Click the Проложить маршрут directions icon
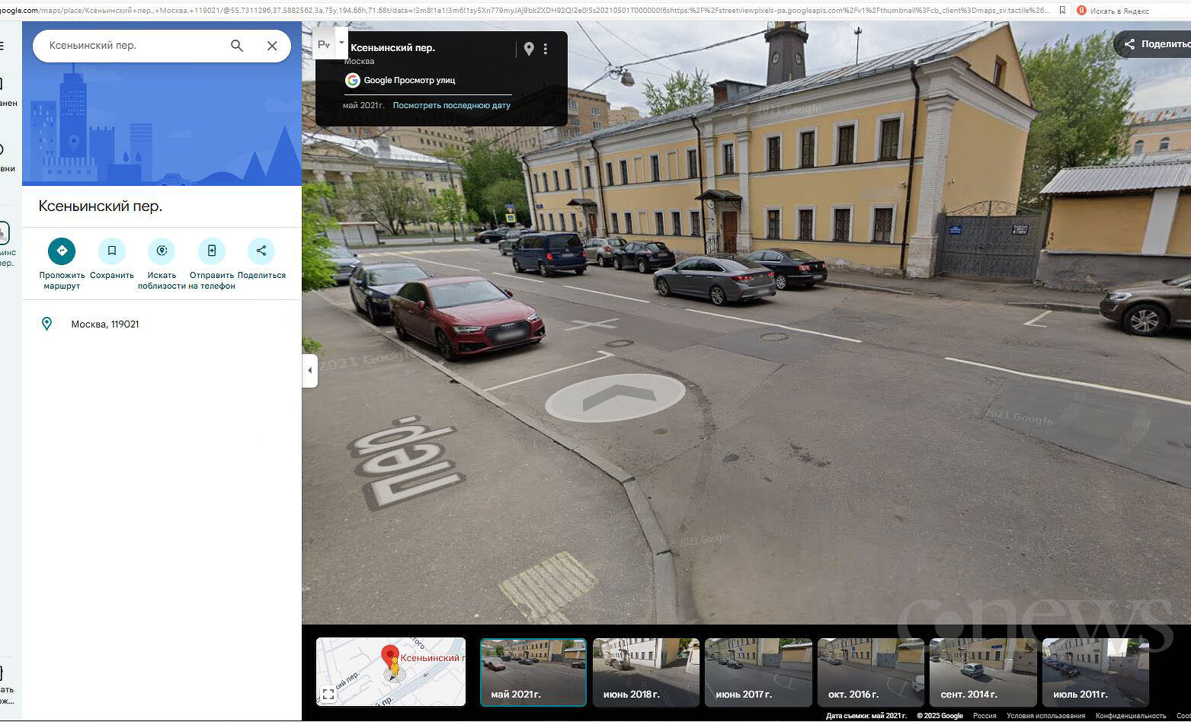The width and height of the screenshot is (1191, 722). pos(62,251)
